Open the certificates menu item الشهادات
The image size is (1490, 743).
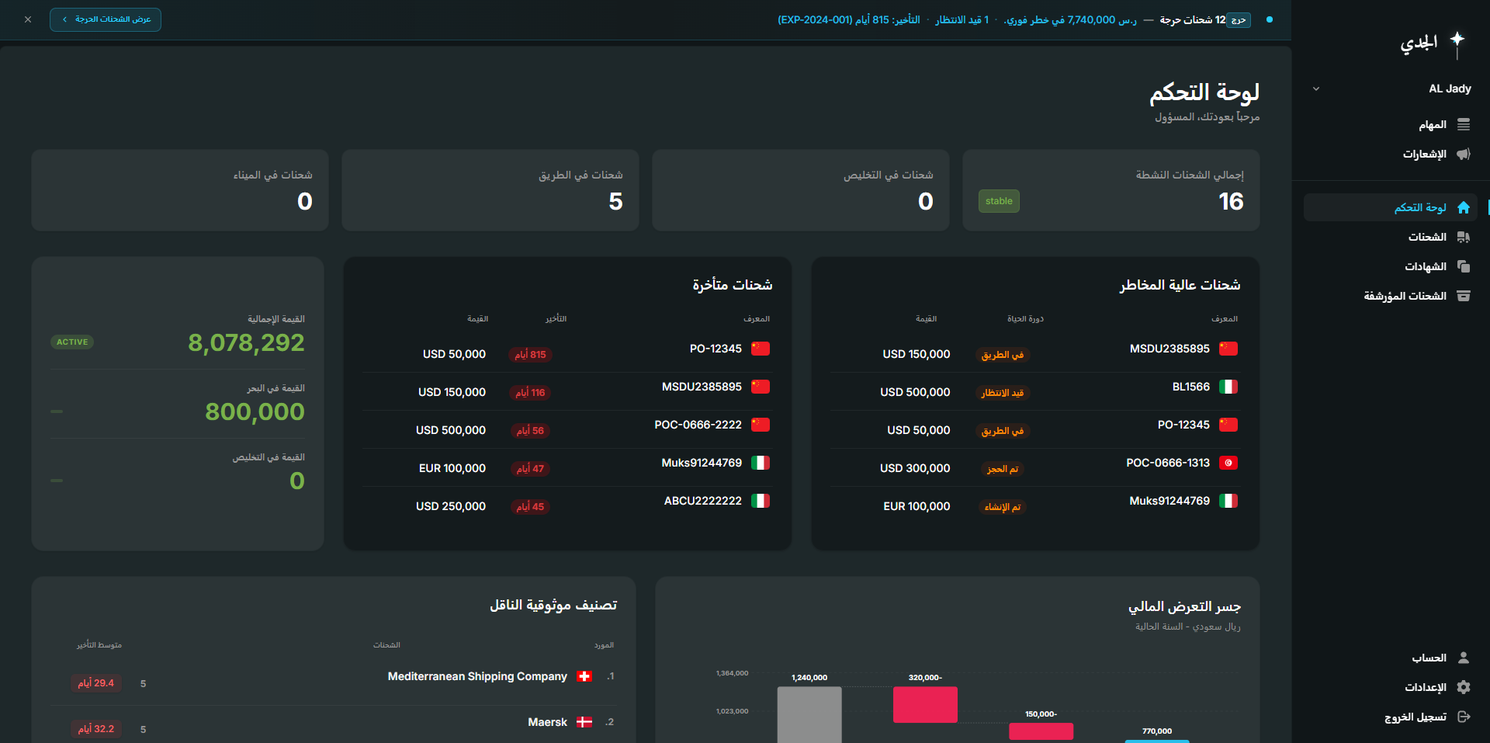pyautogui.click(x=1390, y=266)
